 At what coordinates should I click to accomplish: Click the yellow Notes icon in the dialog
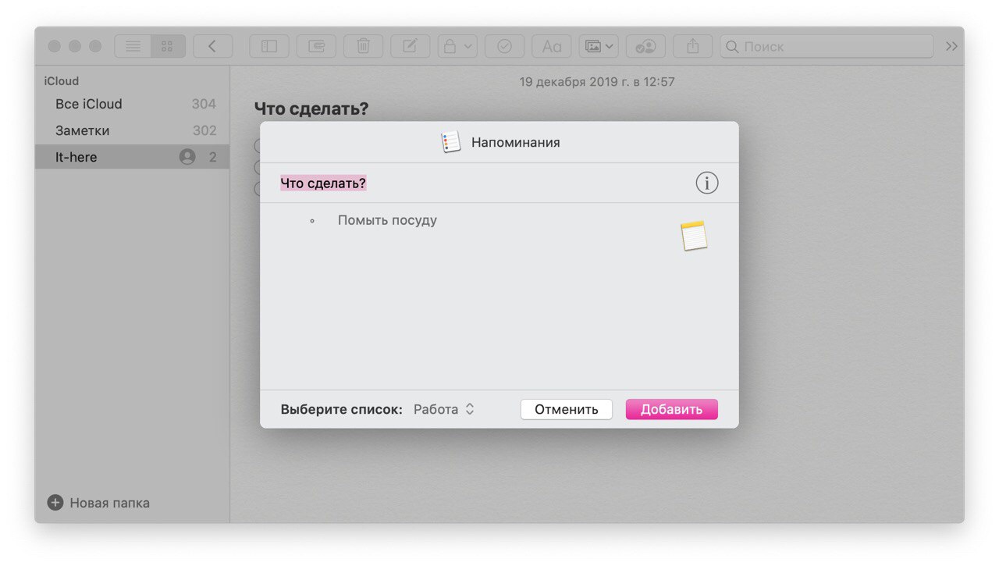point(694,235)
